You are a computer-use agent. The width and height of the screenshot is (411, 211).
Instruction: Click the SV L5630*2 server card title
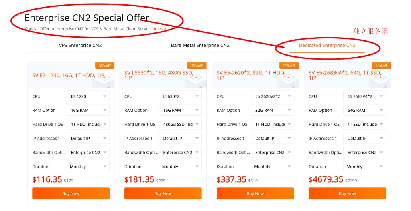pyautogui.click(x=159, y=75)
